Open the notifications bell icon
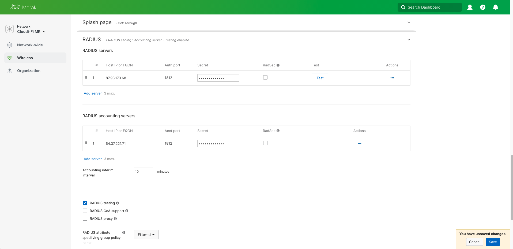 coord(496,7)
